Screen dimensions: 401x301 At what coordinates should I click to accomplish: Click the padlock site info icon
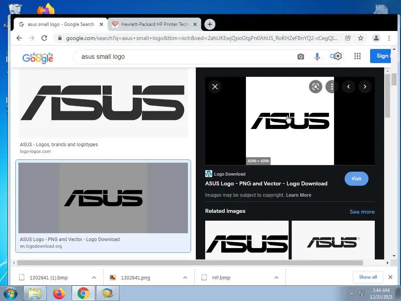(60, 38)
